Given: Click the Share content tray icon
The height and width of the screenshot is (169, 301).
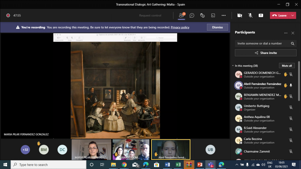Looking at the screenshot, I should coord(261,16).
